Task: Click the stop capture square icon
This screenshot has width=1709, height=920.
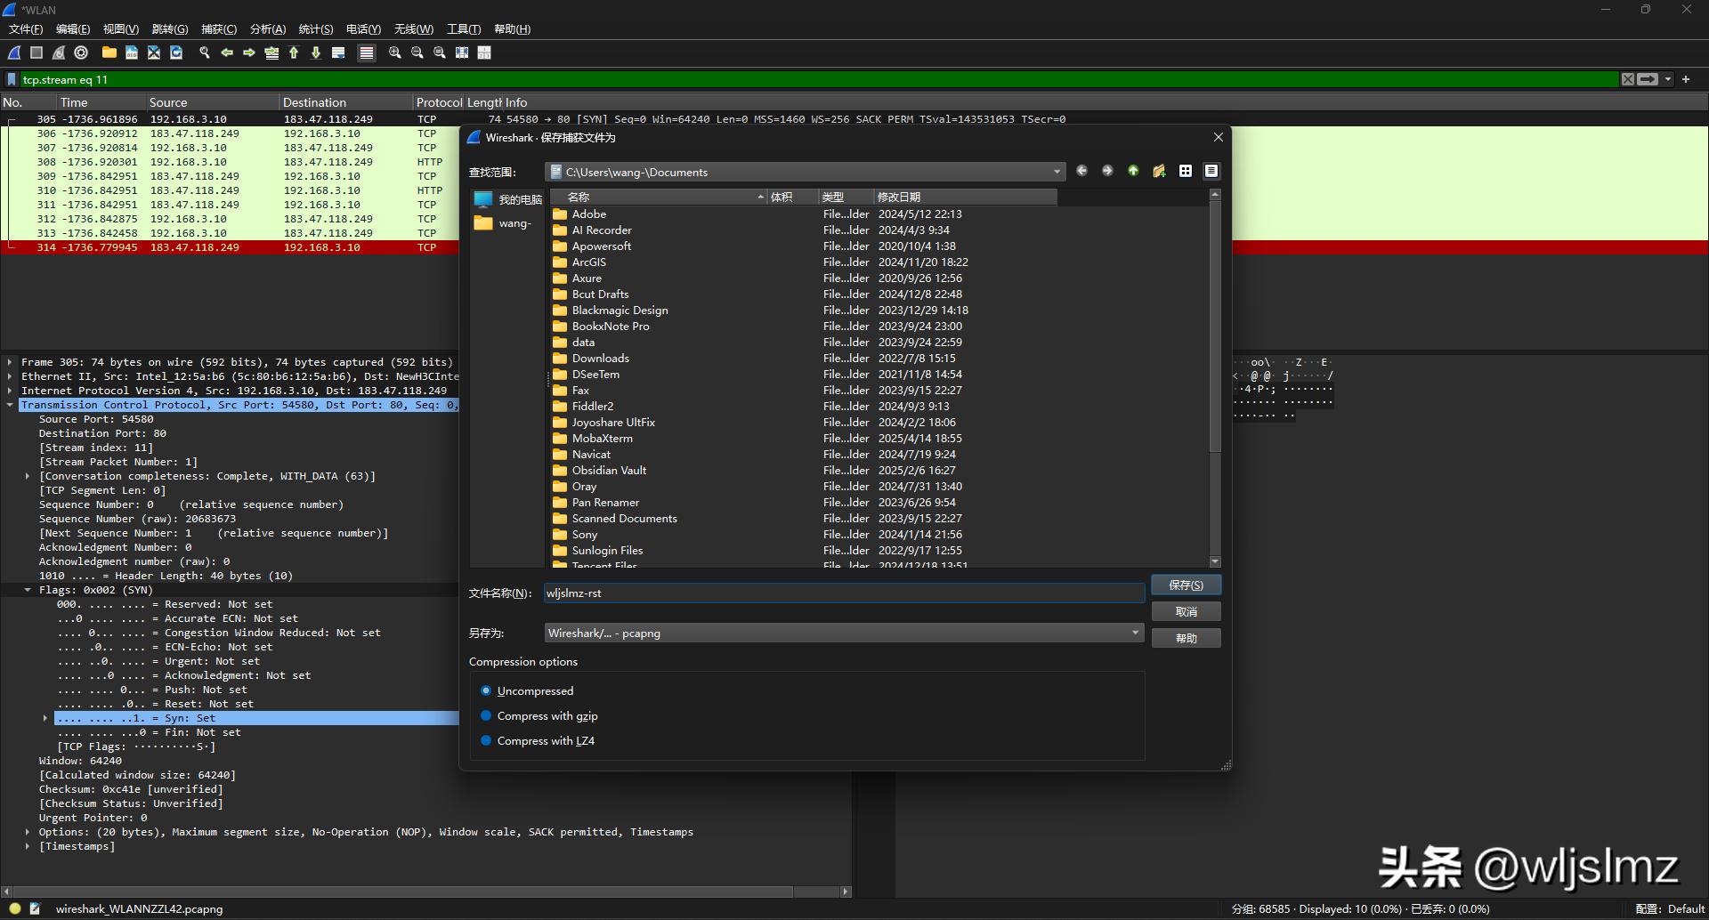Action: (36, 52)
